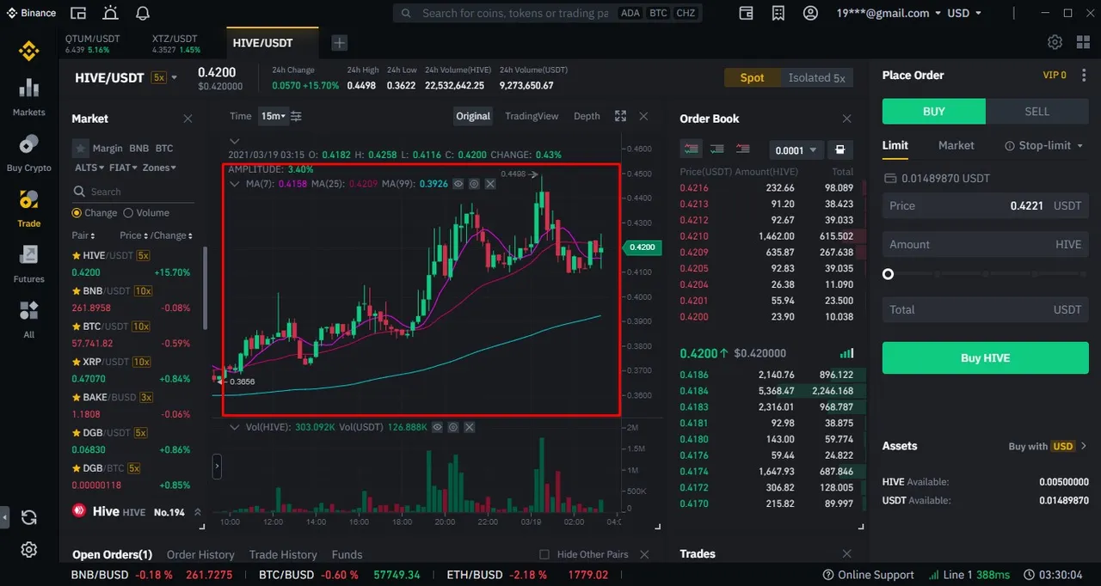The height and width of the screenshot is (586, 1101).
Task: Open order book 0.0001 precision dropdown
Action: (x=796, y=150)
